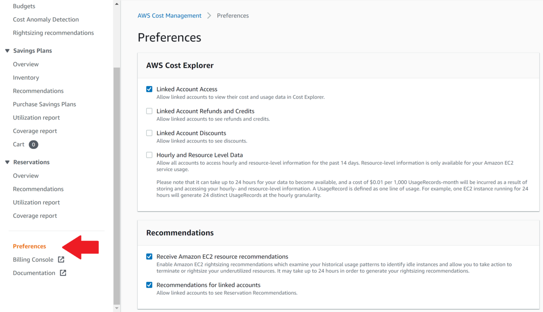Collapse the Savings Plans section
The width and height of the screenshot is (543, 312).
pos(7,51)
